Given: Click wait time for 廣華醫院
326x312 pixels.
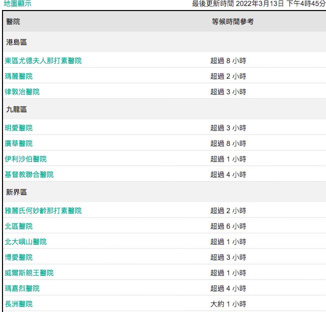Looking at the screenshot, I should [228, 143].
